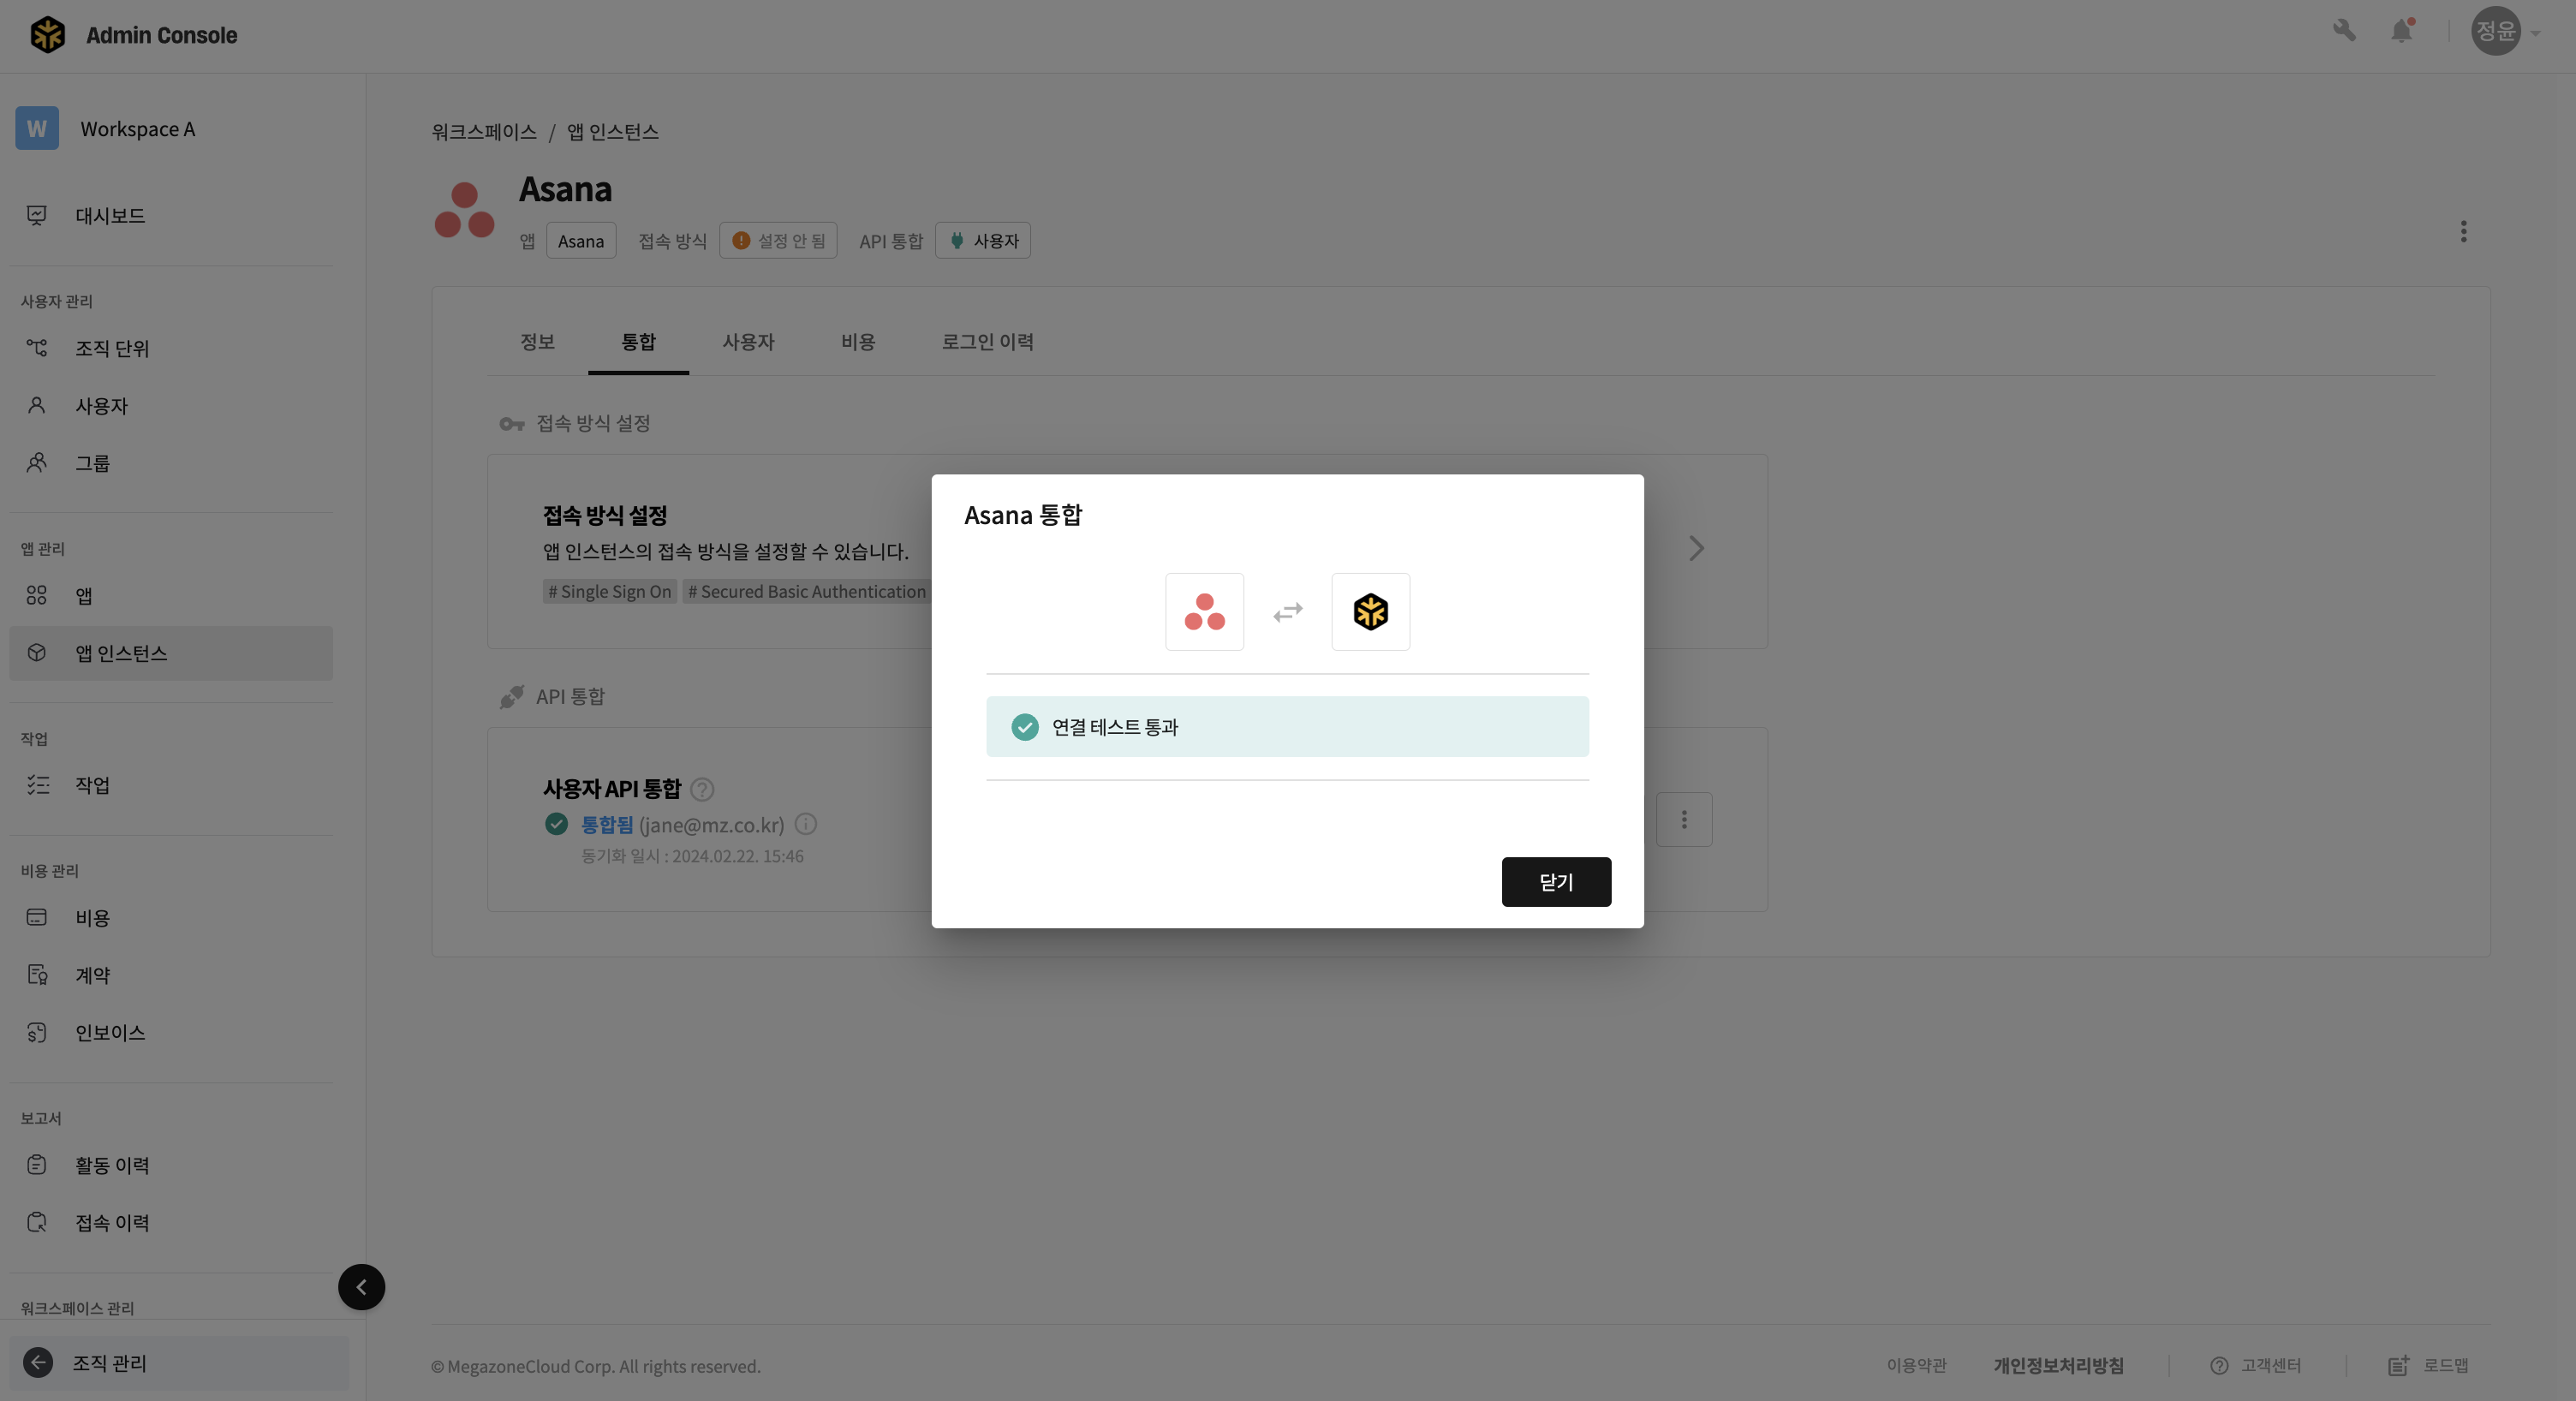This screenshot has height=1401, width=2576.
Task: Click the Admin Console hexagon logo
Action: [47, 35]
